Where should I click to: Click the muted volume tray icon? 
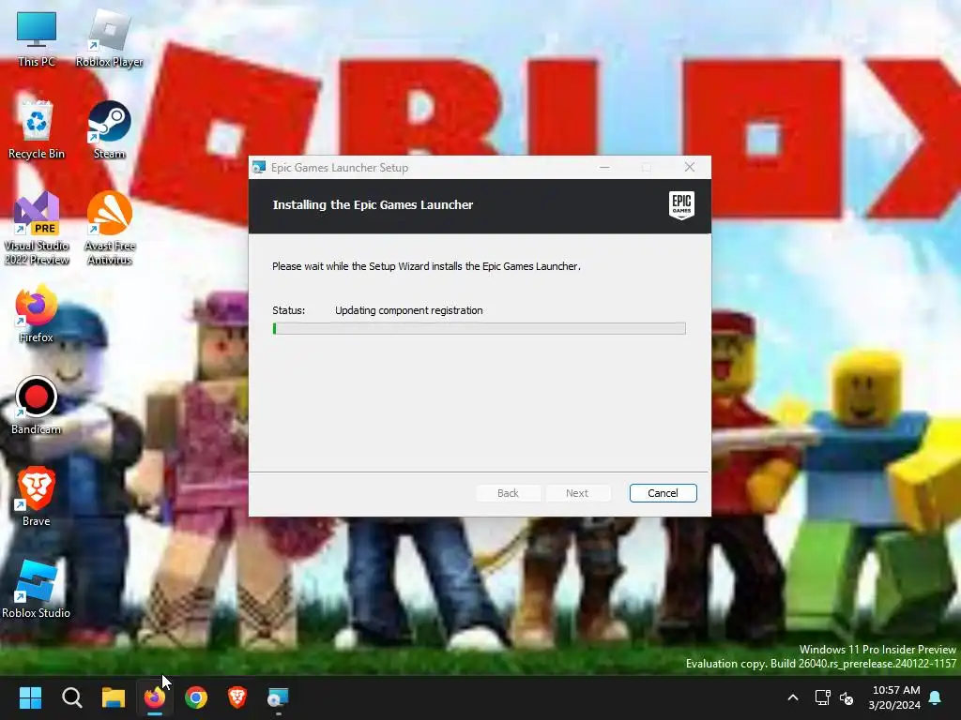click(x=847, y=697)
